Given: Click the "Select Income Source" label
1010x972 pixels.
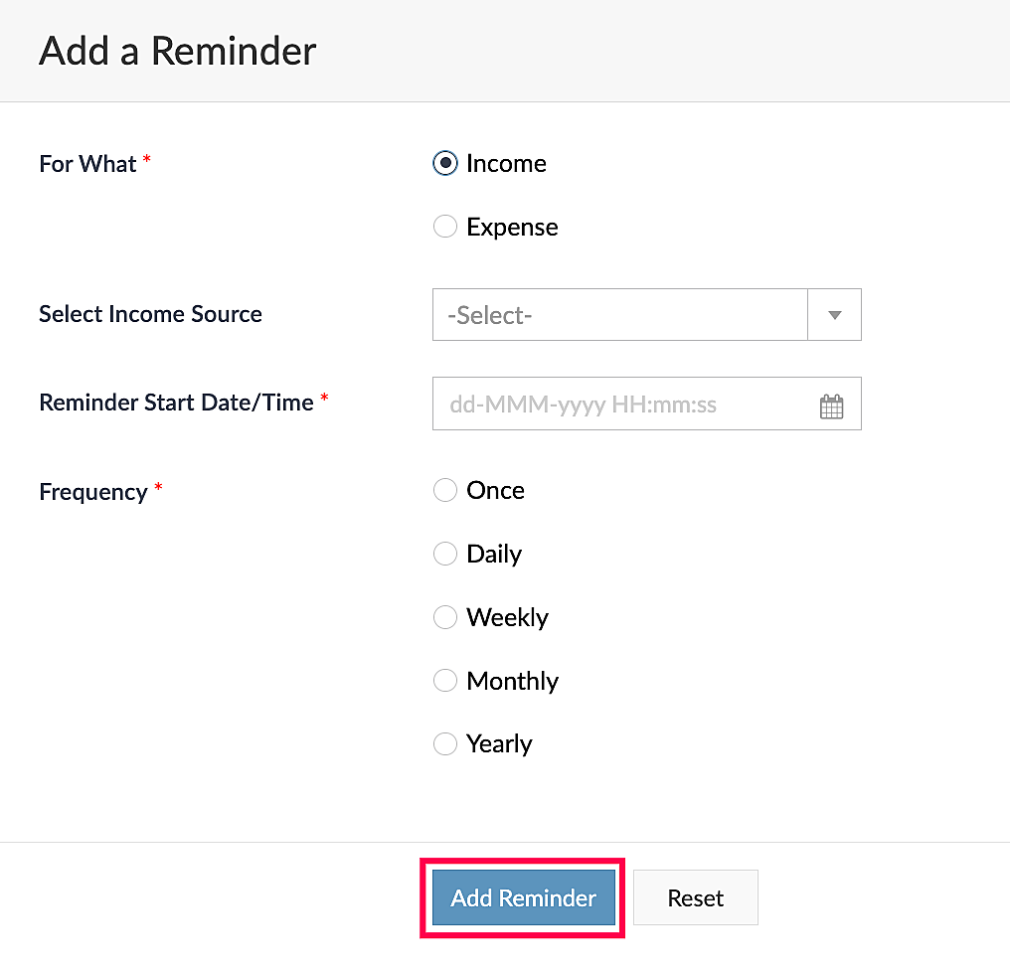Looking at the screenshot, I should 150,314.
